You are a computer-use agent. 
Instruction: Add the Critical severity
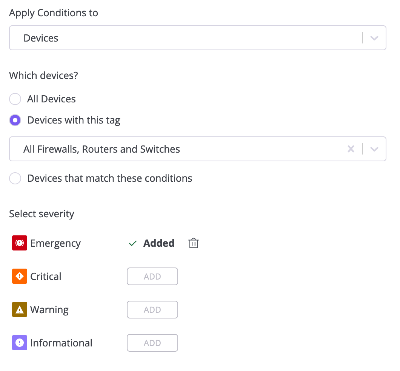pos(152,276)
